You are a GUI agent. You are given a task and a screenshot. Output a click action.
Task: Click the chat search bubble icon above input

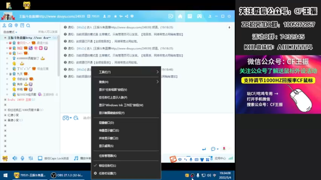click(76, 118)
